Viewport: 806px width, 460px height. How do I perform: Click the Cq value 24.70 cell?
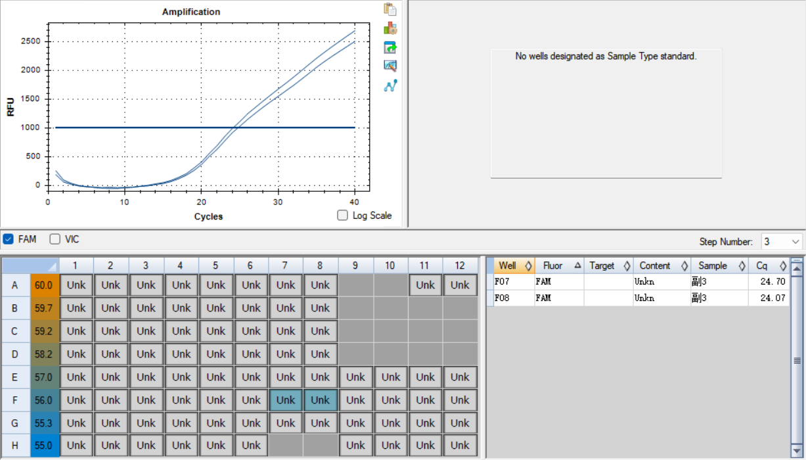coord(769,281)
